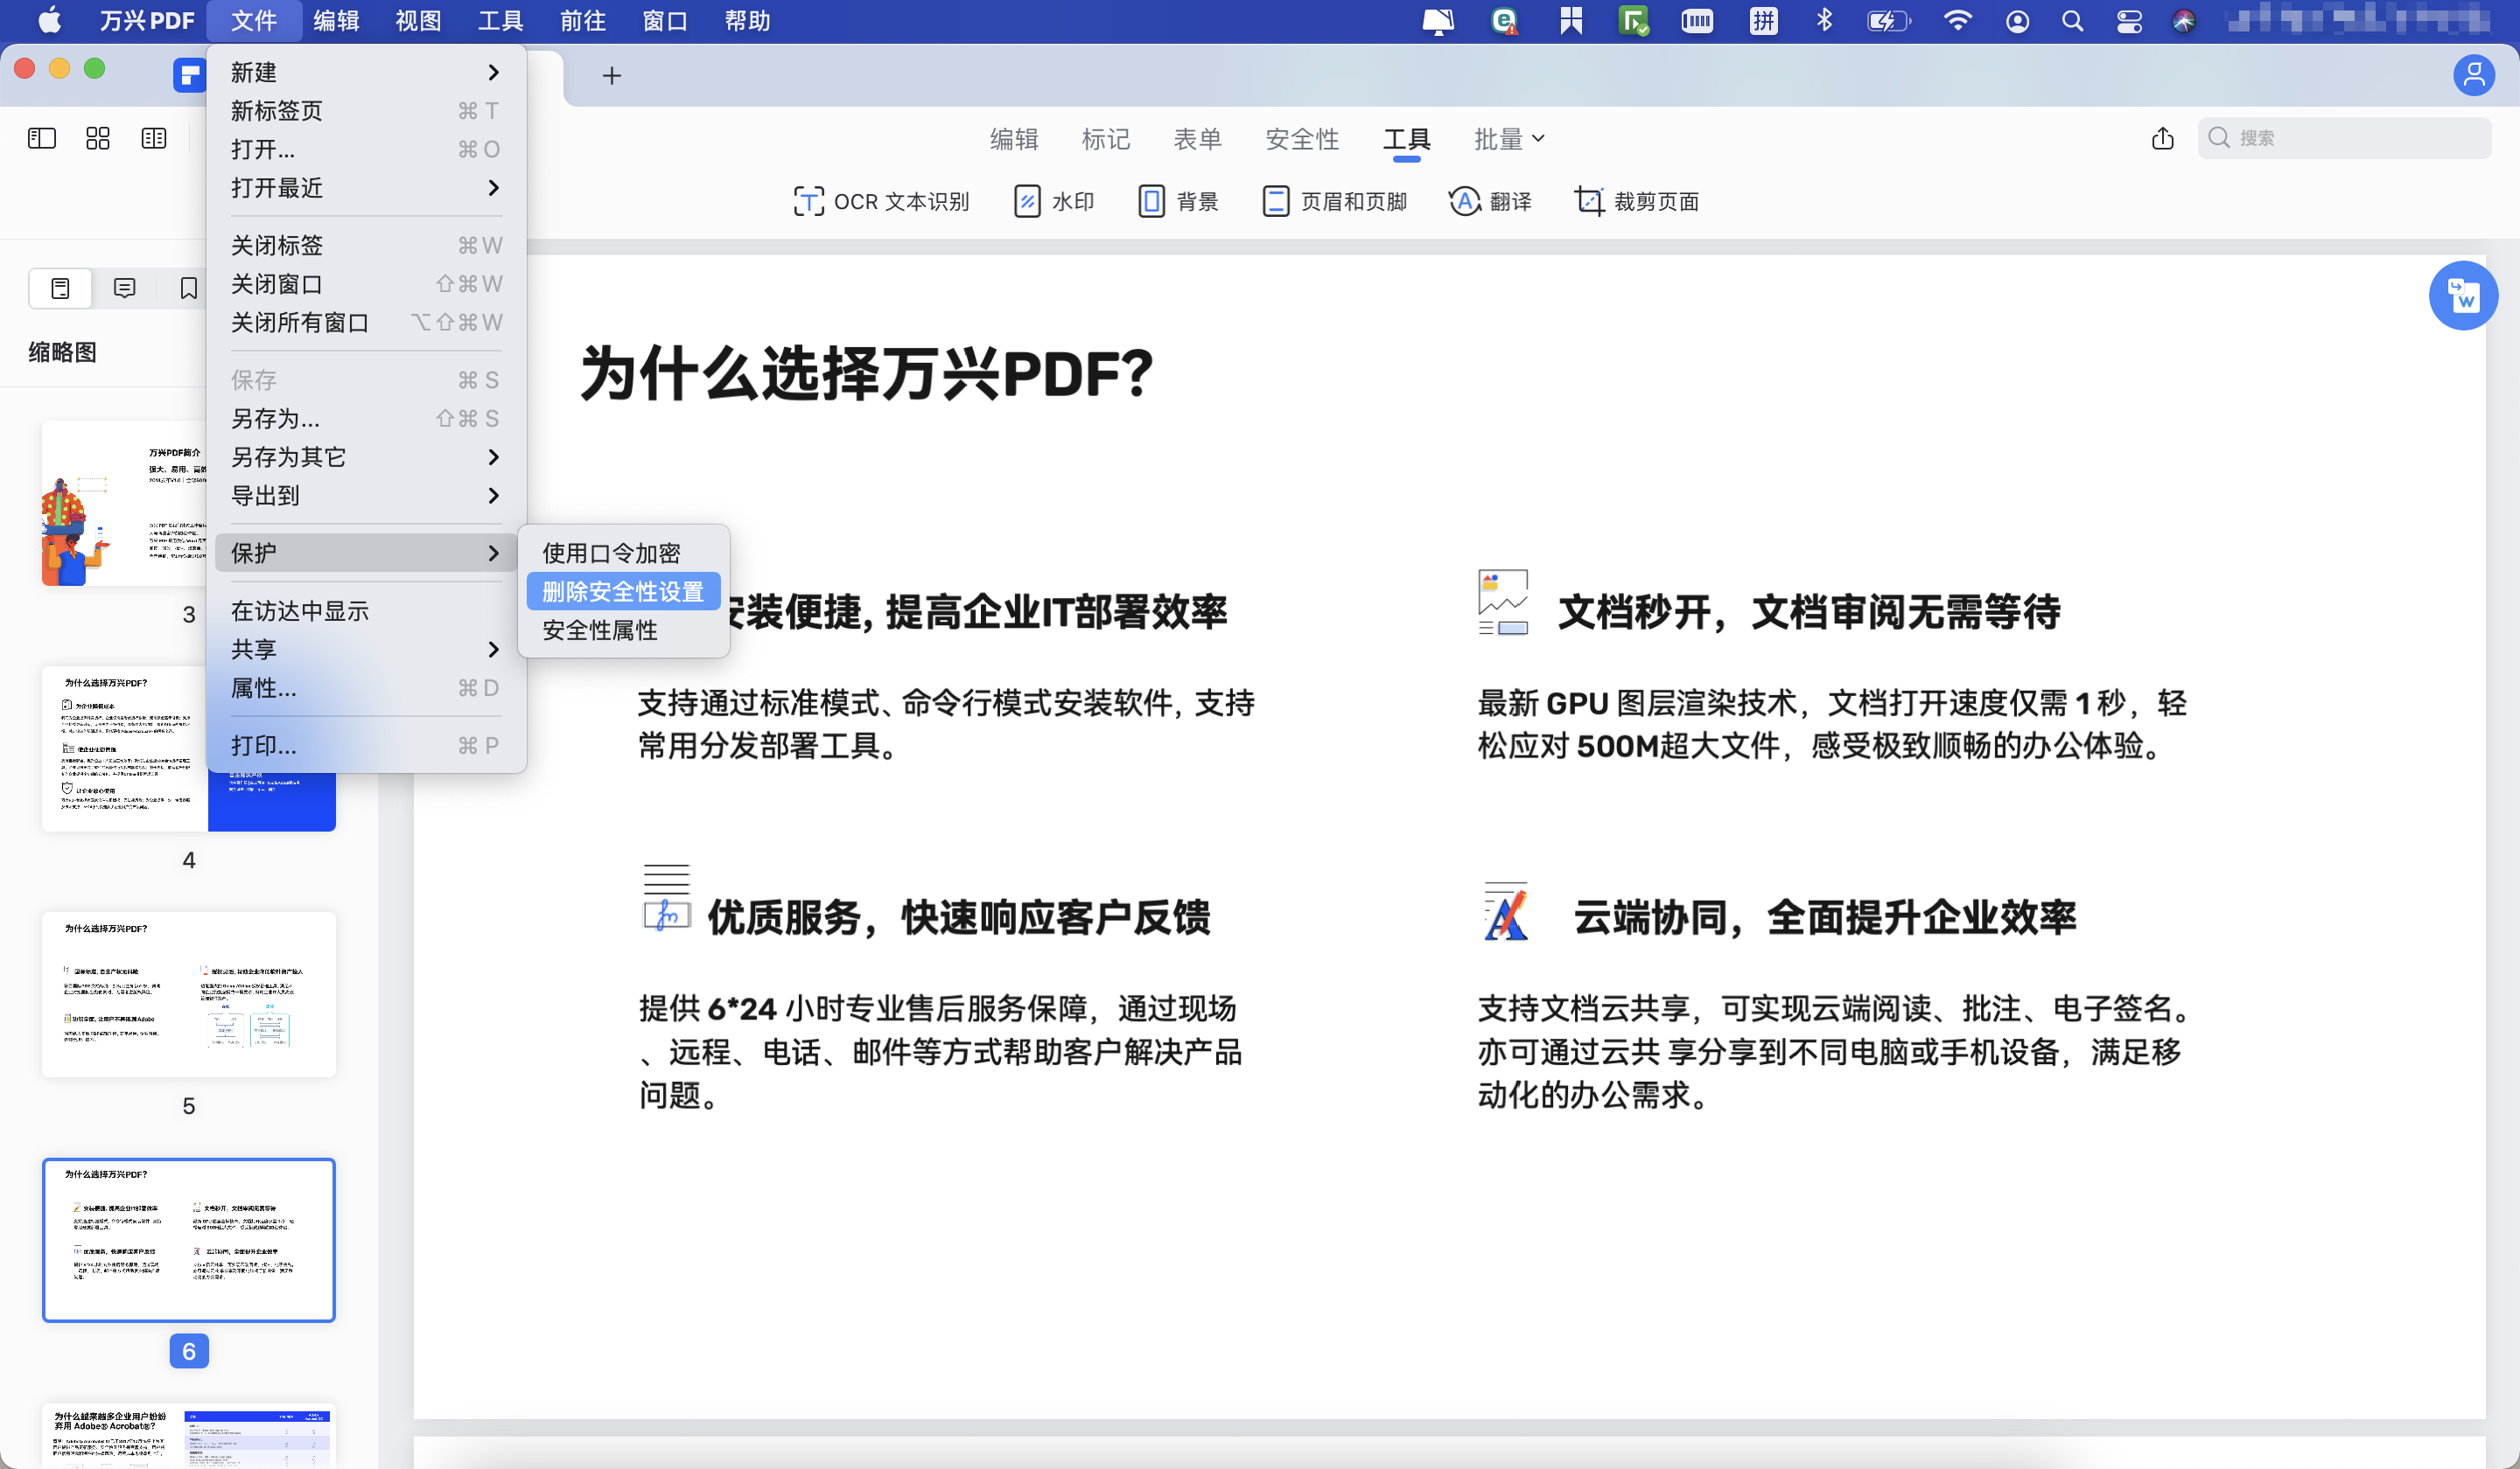Toggle the page thumbnails panel
This screenshot has height=1469, width=2520.
[x=60, y=288]
